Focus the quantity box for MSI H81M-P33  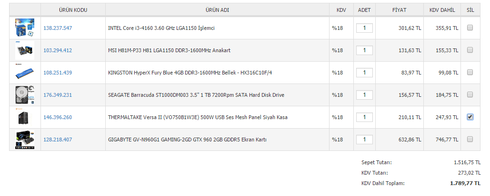click(364, 50)
